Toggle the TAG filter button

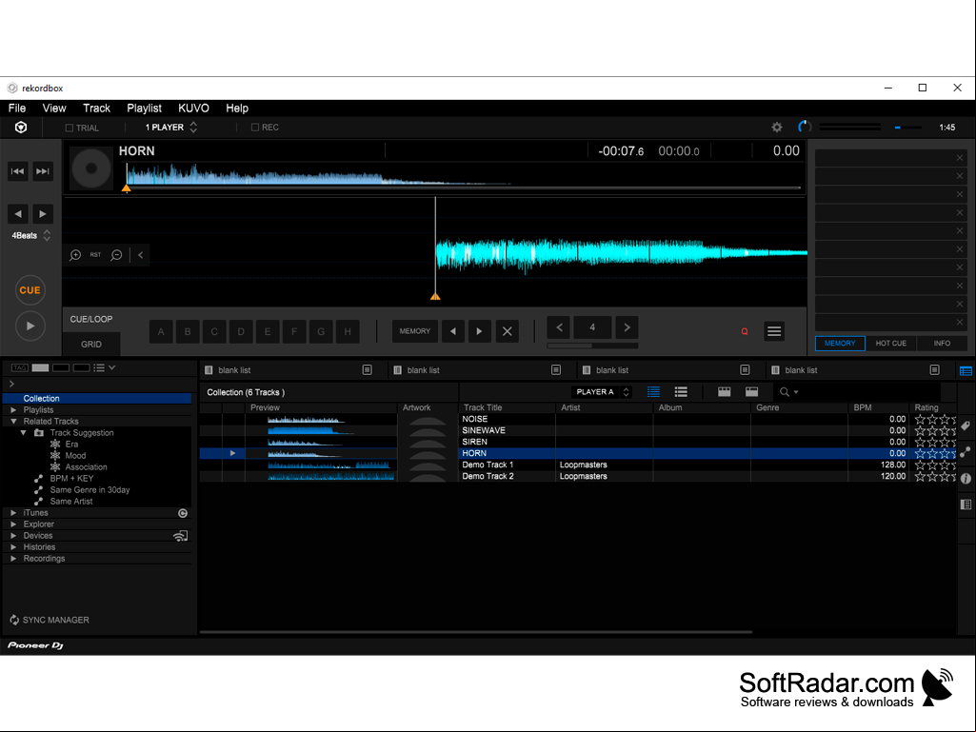point(20,367)
